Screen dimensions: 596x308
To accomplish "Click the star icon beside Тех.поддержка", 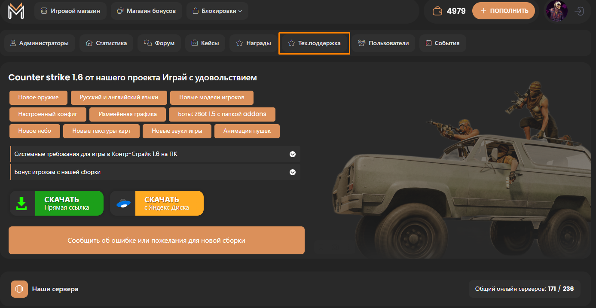I will (x=291, y=43).
